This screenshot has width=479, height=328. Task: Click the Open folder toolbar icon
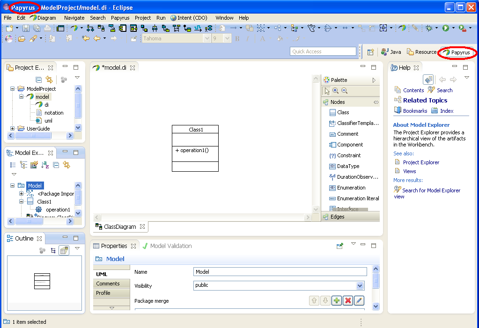(22, 38)
